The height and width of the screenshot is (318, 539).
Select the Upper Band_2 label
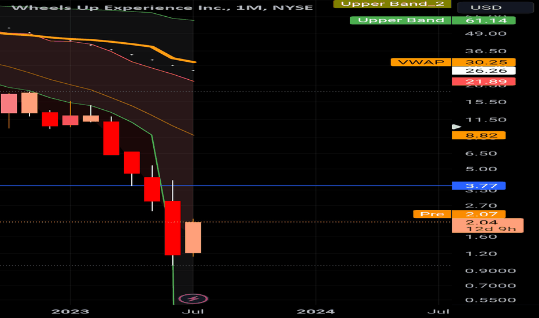tap(392, 4)
